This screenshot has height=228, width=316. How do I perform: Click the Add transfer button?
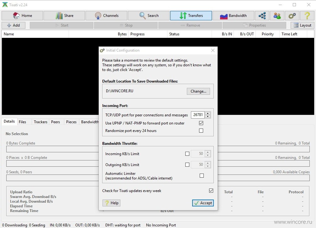tap(13, 25)
